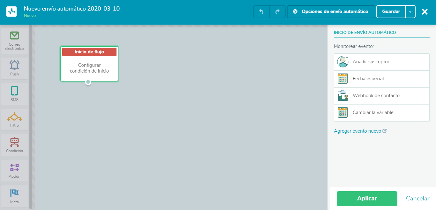Click Cancelar link
Image resolution: width=436 pixels, height=210 pixels.
[418, 198]
